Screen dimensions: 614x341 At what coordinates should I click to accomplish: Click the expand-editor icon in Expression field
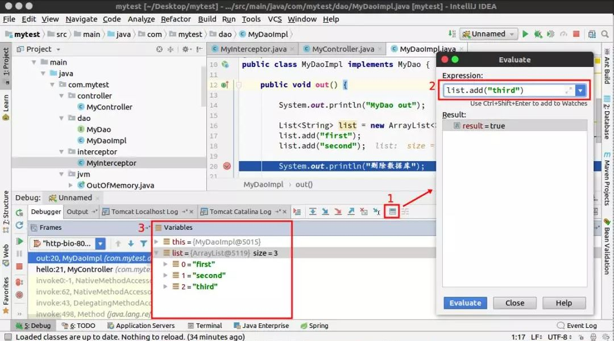click(x=569, y=91)
